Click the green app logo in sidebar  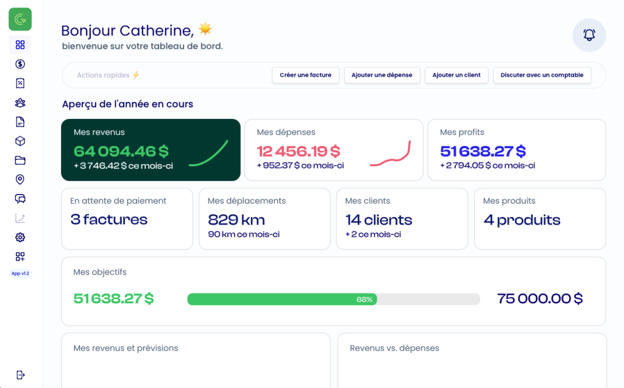[20, 20]
